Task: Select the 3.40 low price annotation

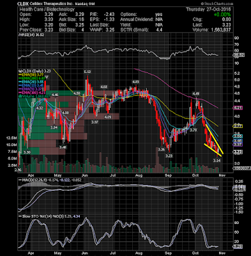Action: coord(63,147)
